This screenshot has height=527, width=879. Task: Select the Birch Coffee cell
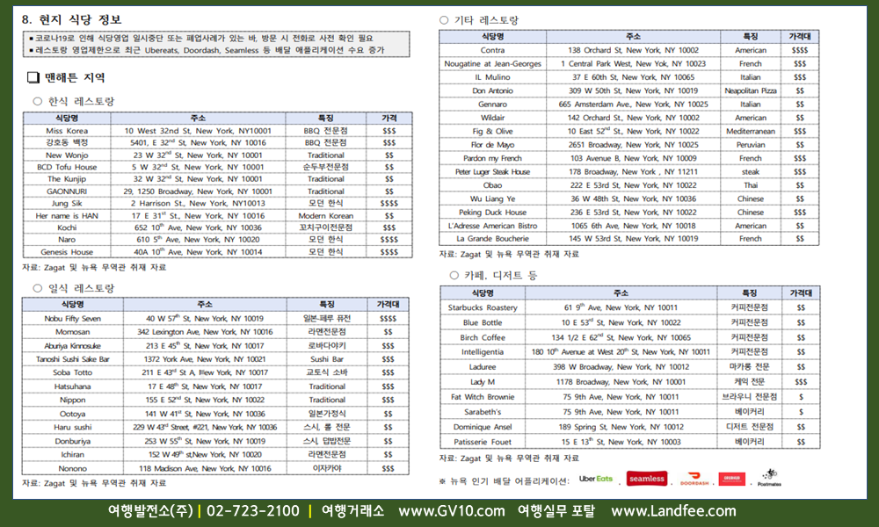[x=483, y=337]
